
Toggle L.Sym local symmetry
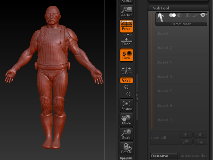pos(126,69)
